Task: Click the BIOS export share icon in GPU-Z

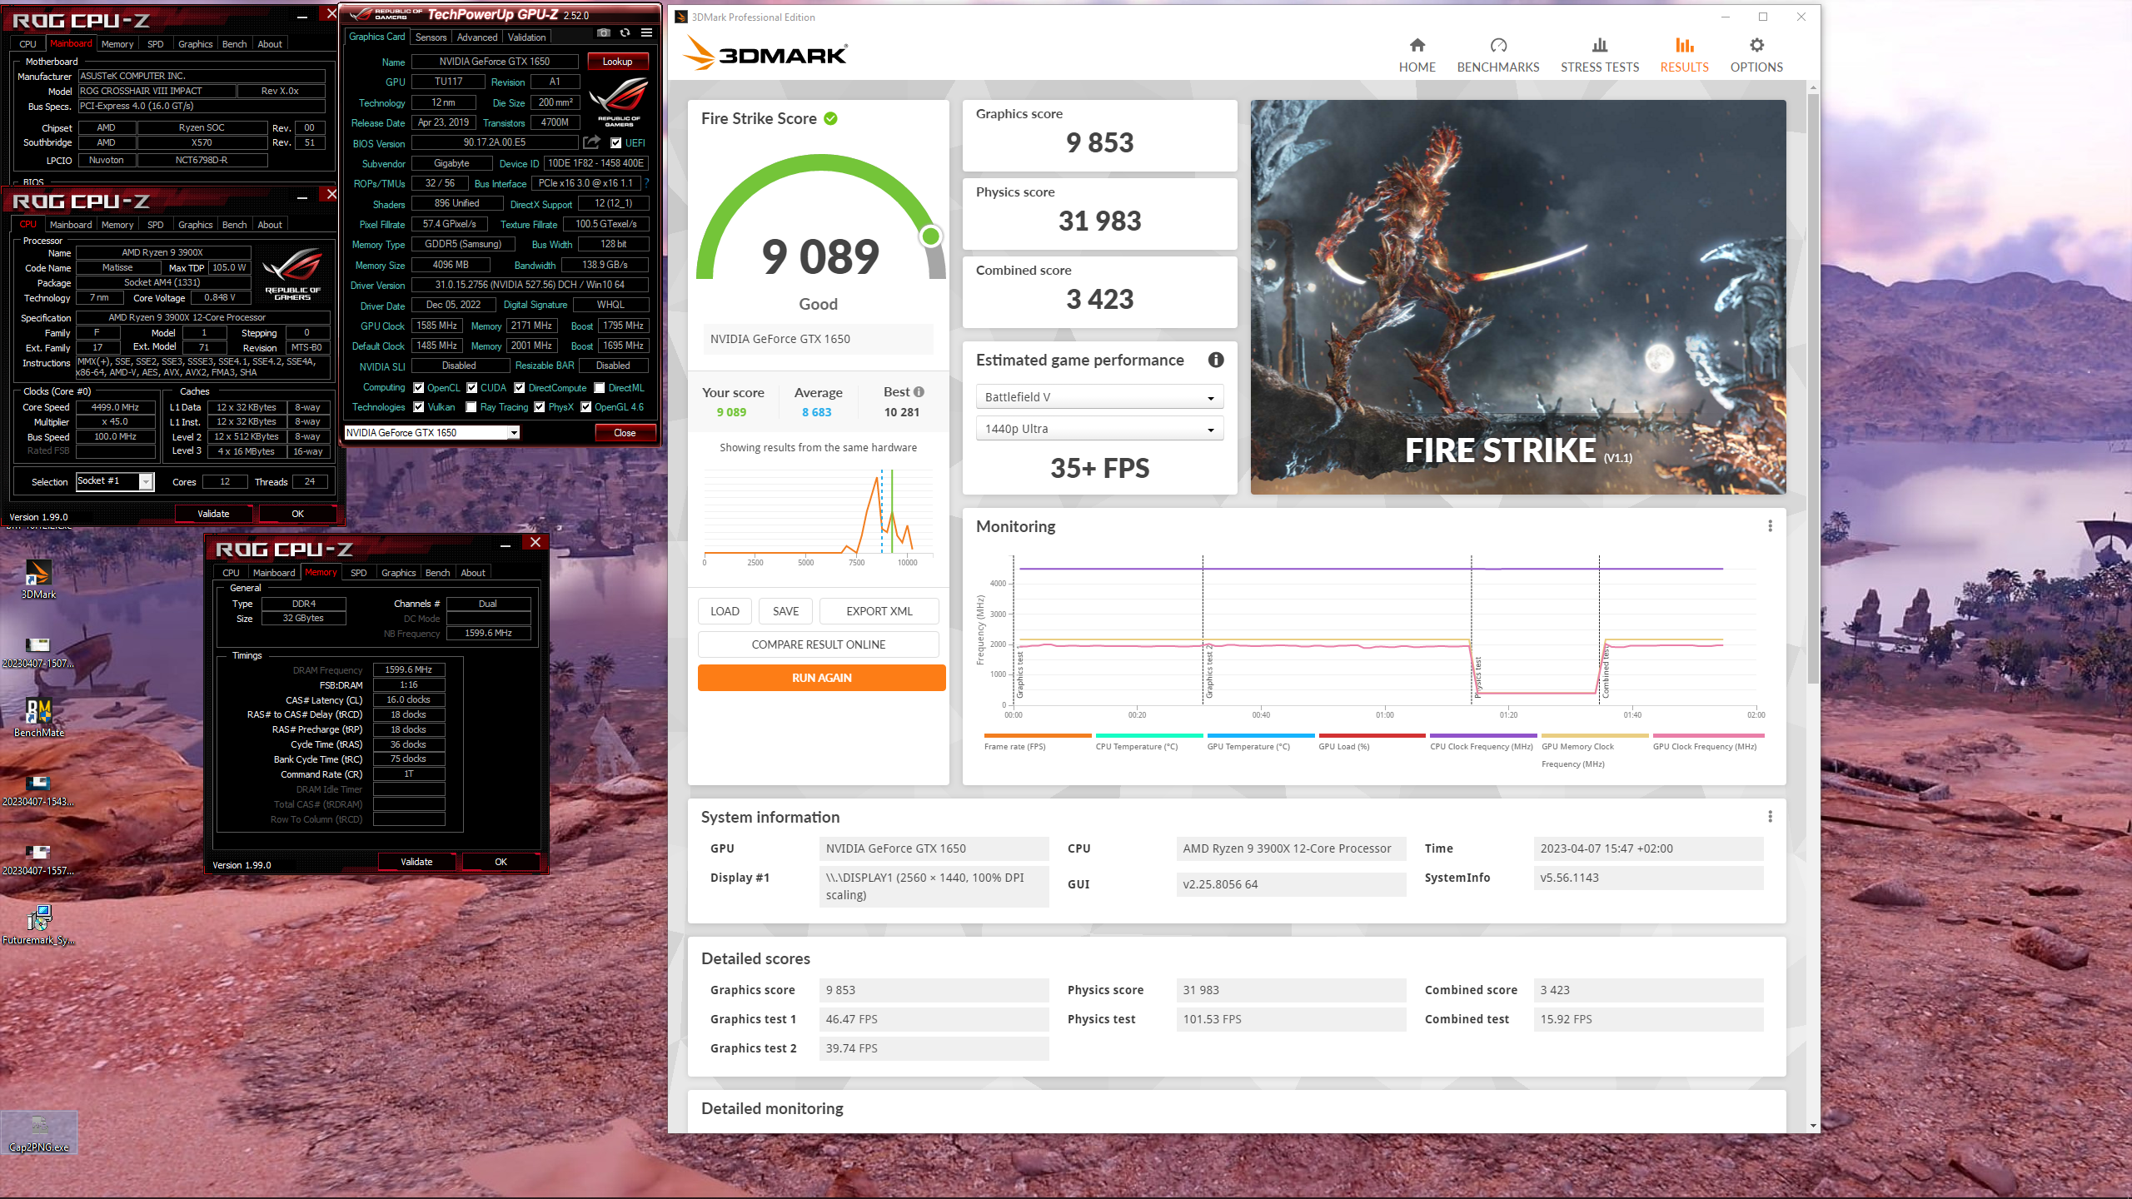Action: pos(591,142)
